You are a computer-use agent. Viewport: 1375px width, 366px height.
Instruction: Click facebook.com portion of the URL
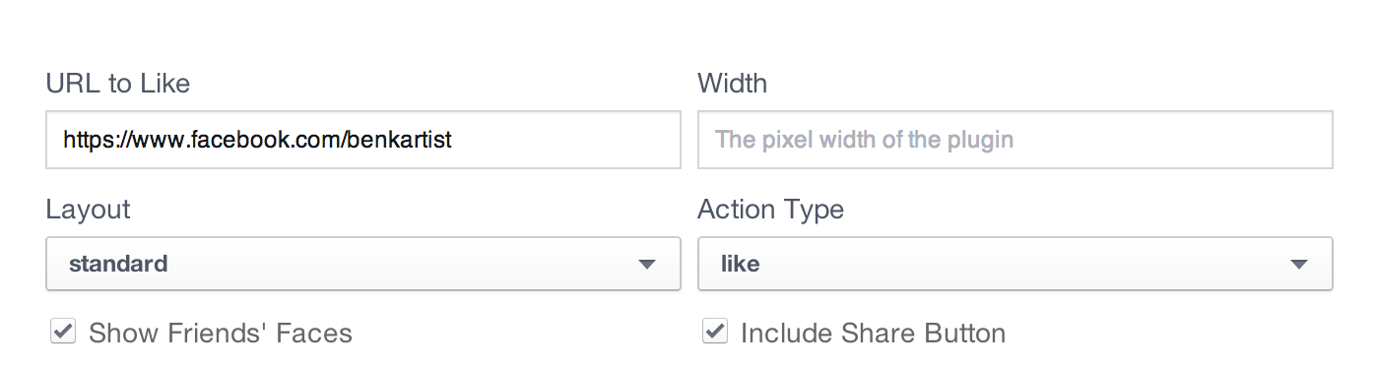tap(253, 140)
